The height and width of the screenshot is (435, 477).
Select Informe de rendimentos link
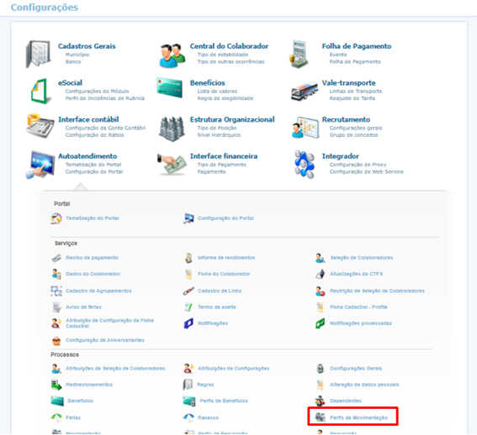point(226,258)
